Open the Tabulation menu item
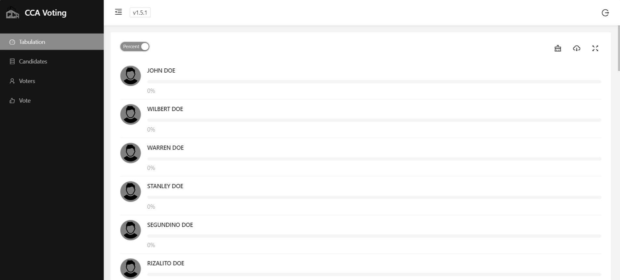This screenshot has height=280, width=620. click(32, 42)
